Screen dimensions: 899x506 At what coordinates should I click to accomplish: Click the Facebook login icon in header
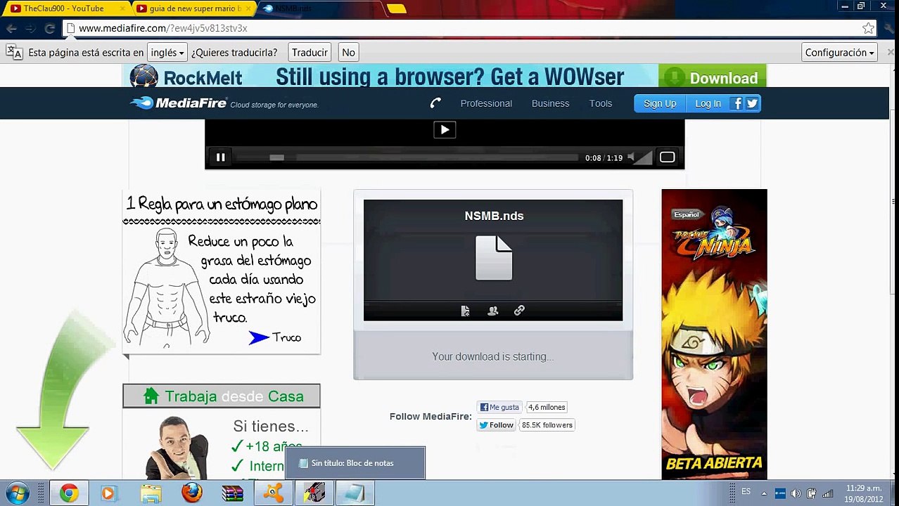pos(737,103)
